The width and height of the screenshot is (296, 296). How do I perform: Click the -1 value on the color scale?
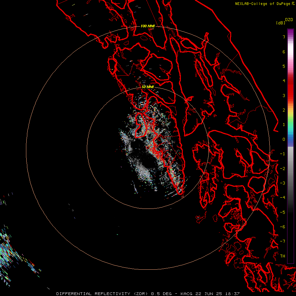[x=283, y=154]
